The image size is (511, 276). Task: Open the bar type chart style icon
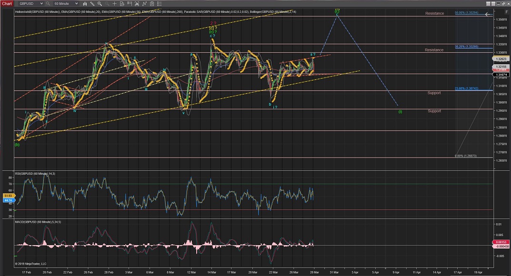84,3
